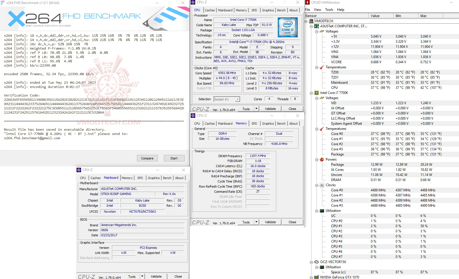
Task: Open the File menu in HWMonitor
Action: click(x=307, y=10)
